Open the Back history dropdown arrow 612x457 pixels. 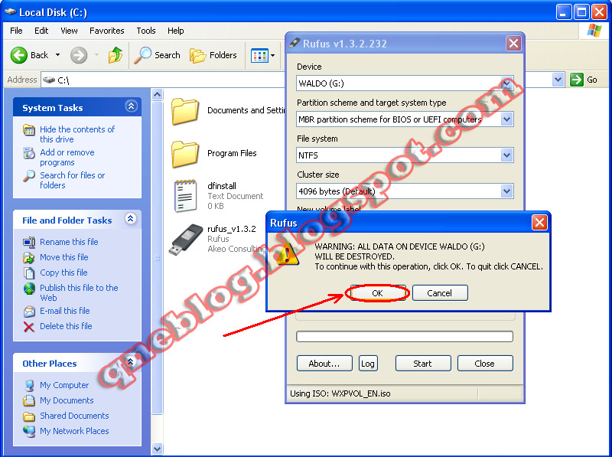(58, 54)
